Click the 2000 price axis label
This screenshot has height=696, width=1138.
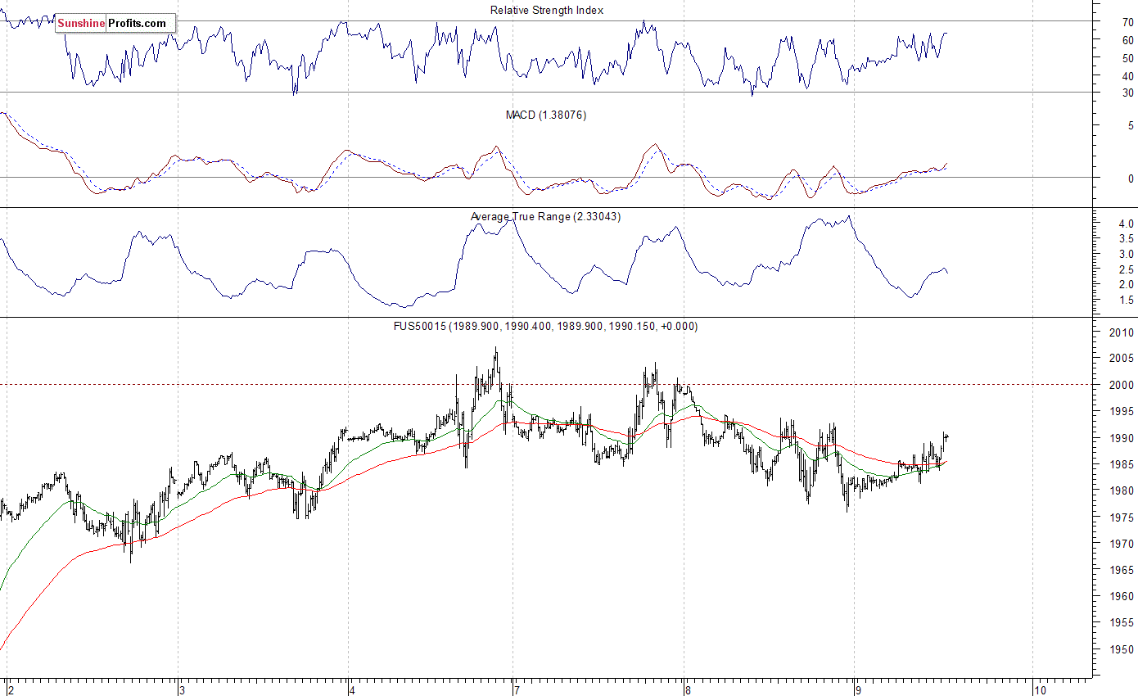[1122, 385]
